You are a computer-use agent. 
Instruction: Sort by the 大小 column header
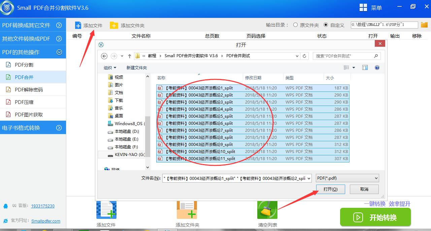coord(336,78)
